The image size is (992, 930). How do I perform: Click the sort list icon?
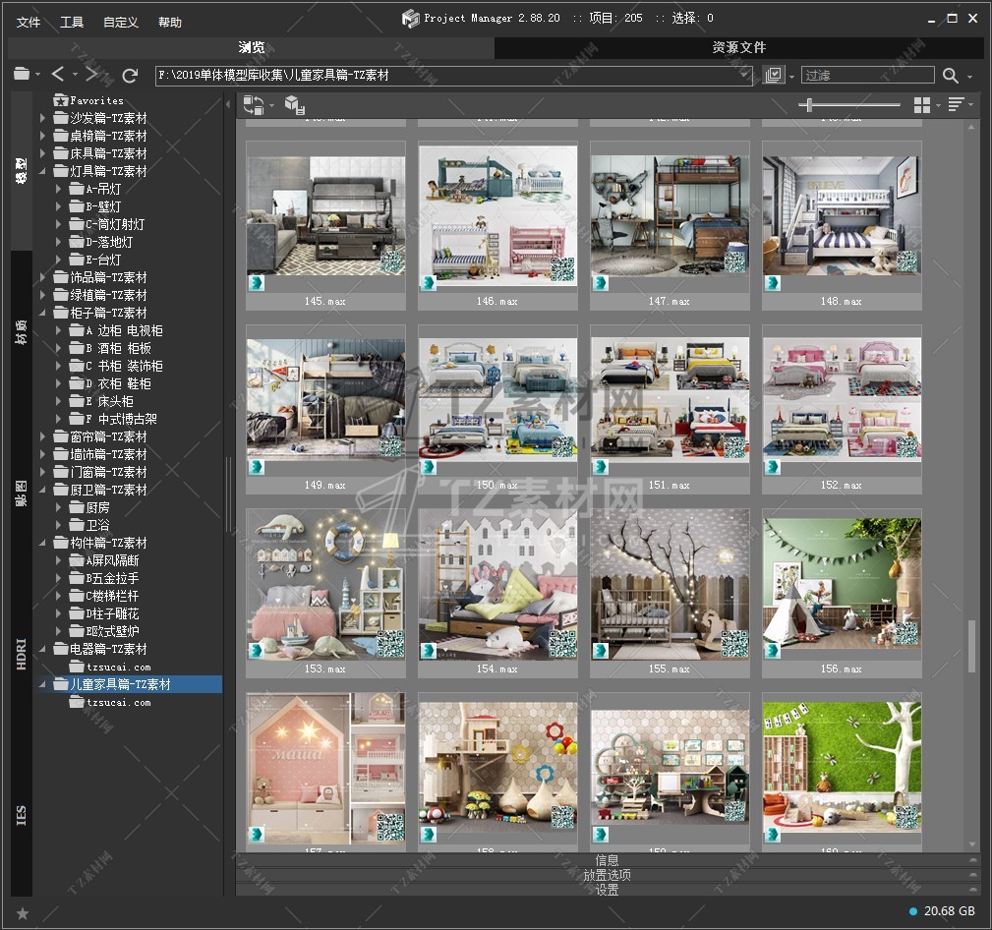(955, 105)
